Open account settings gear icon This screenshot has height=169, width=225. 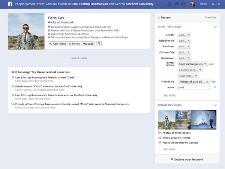(219, 4)
